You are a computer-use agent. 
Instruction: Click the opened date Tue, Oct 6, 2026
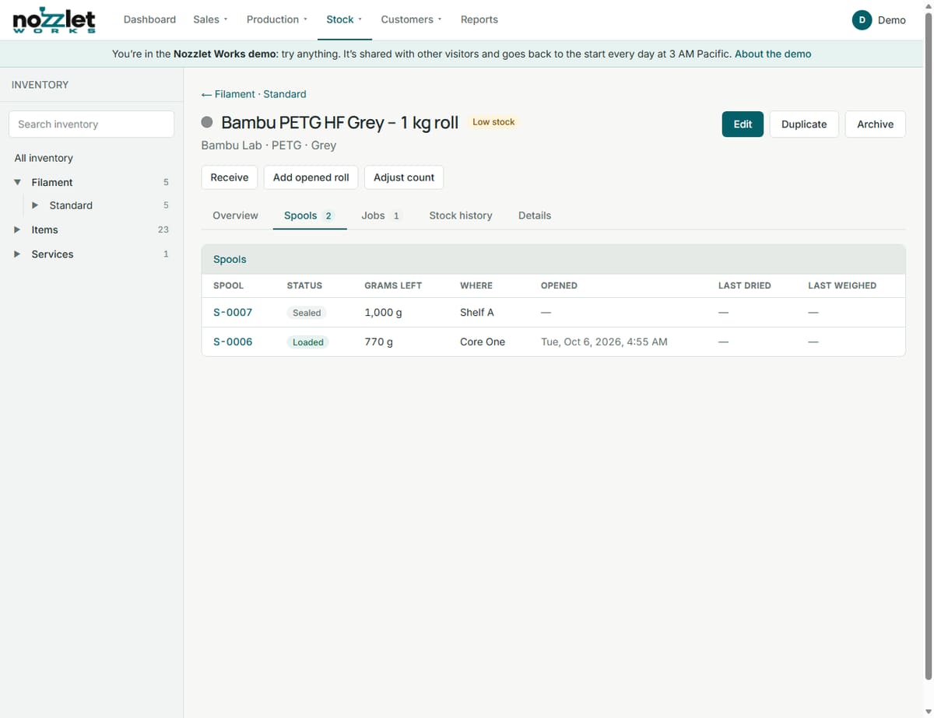(604, 341)
